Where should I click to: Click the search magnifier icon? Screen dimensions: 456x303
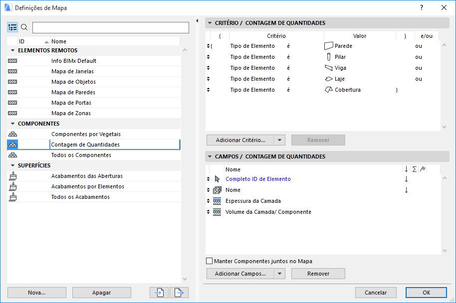24,27
